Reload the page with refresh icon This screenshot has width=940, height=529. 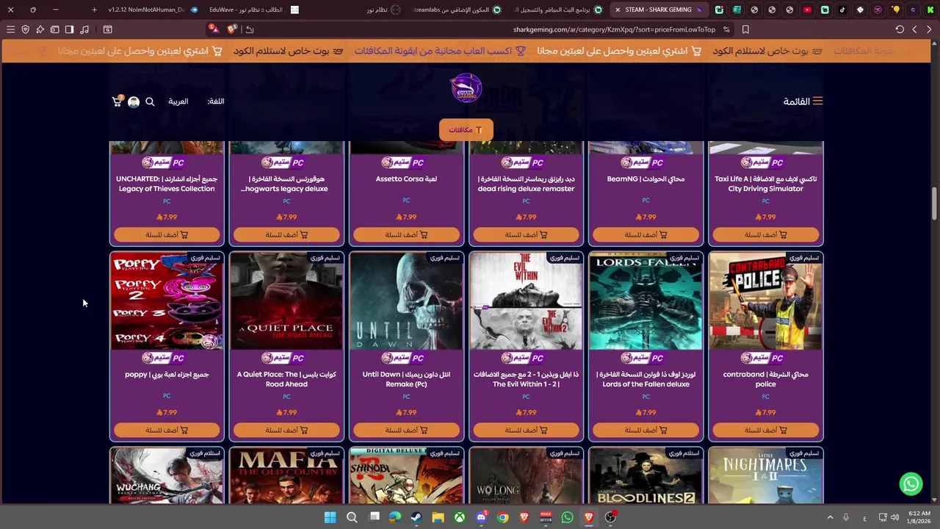point(900,29)
